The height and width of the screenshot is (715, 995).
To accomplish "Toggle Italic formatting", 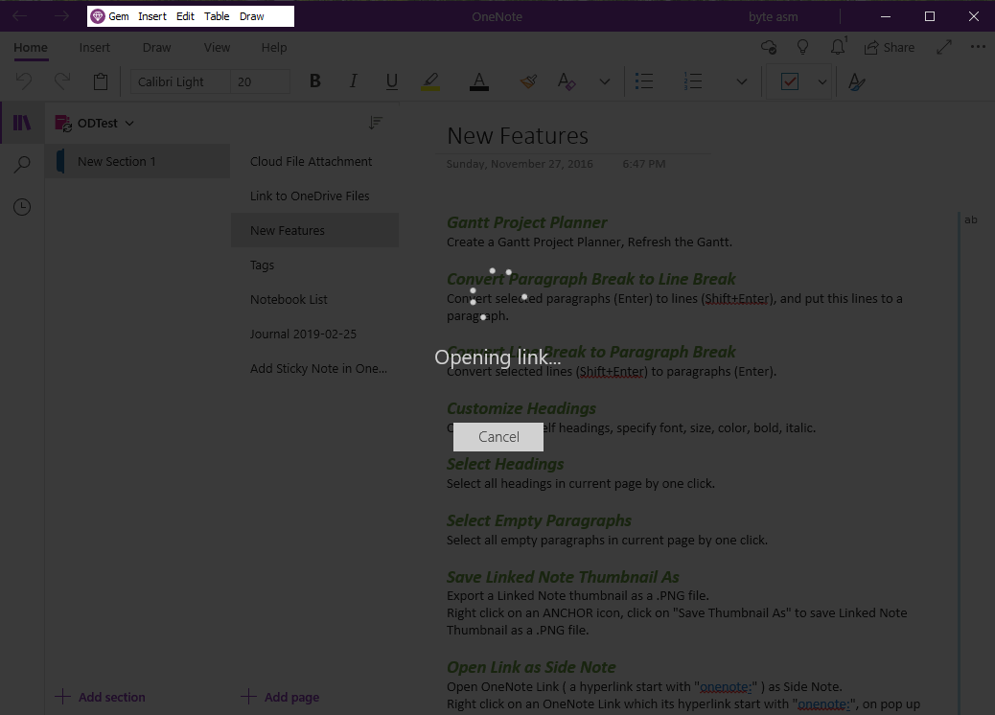I will 354,81.
